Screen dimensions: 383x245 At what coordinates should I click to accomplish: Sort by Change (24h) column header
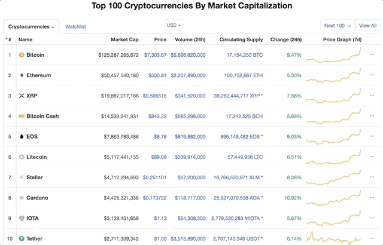click(x=286, y=40)
